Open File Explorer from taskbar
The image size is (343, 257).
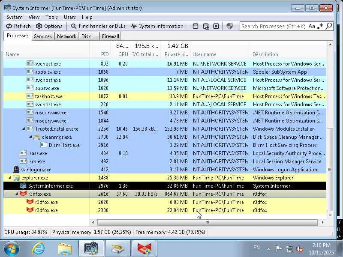[x=65, y=248]
